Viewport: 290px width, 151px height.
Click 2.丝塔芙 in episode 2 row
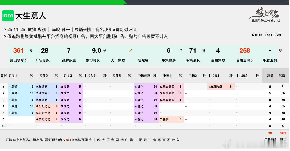pyautogui.click(x=42, y=93)
